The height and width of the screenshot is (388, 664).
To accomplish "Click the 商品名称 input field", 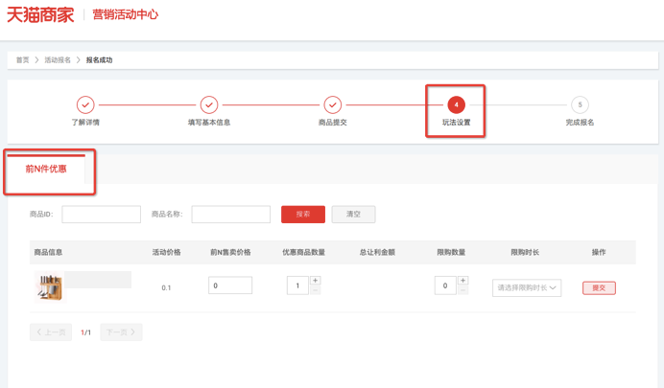I will [230, 215].
